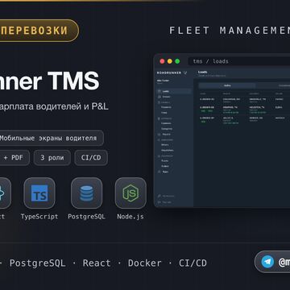Click the 'Node.js' label under the JS tile
Image resolution: width=290 pixels, height=290 pixels.
(x=130, y=217)
